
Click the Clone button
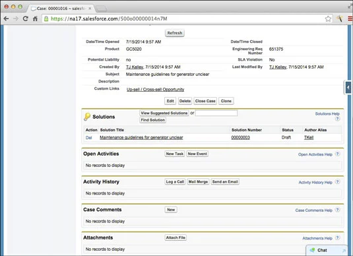point(226,101)
